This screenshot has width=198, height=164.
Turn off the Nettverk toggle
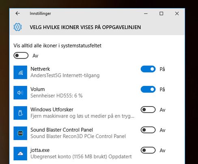click(x=148, y=69)
